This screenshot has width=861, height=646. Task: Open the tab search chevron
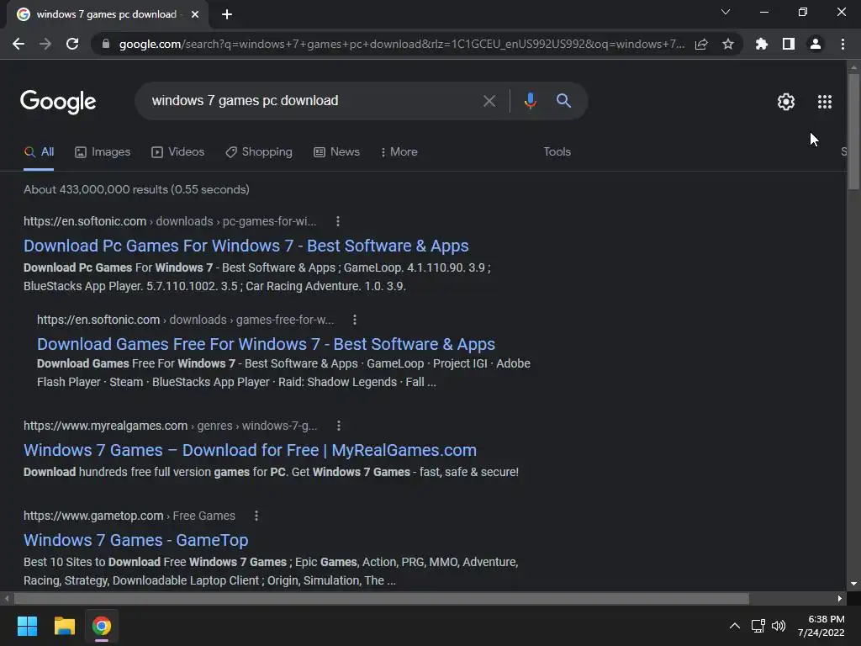726,12
